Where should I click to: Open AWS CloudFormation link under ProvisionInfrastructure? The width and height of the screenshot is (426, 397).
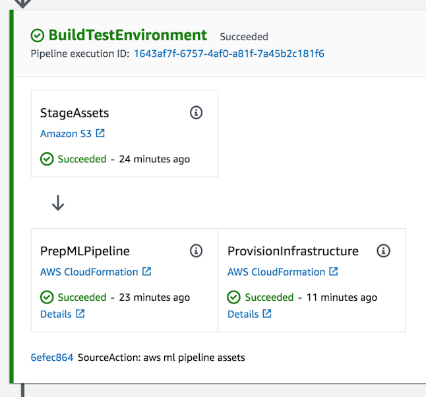[x=276, y=272]
